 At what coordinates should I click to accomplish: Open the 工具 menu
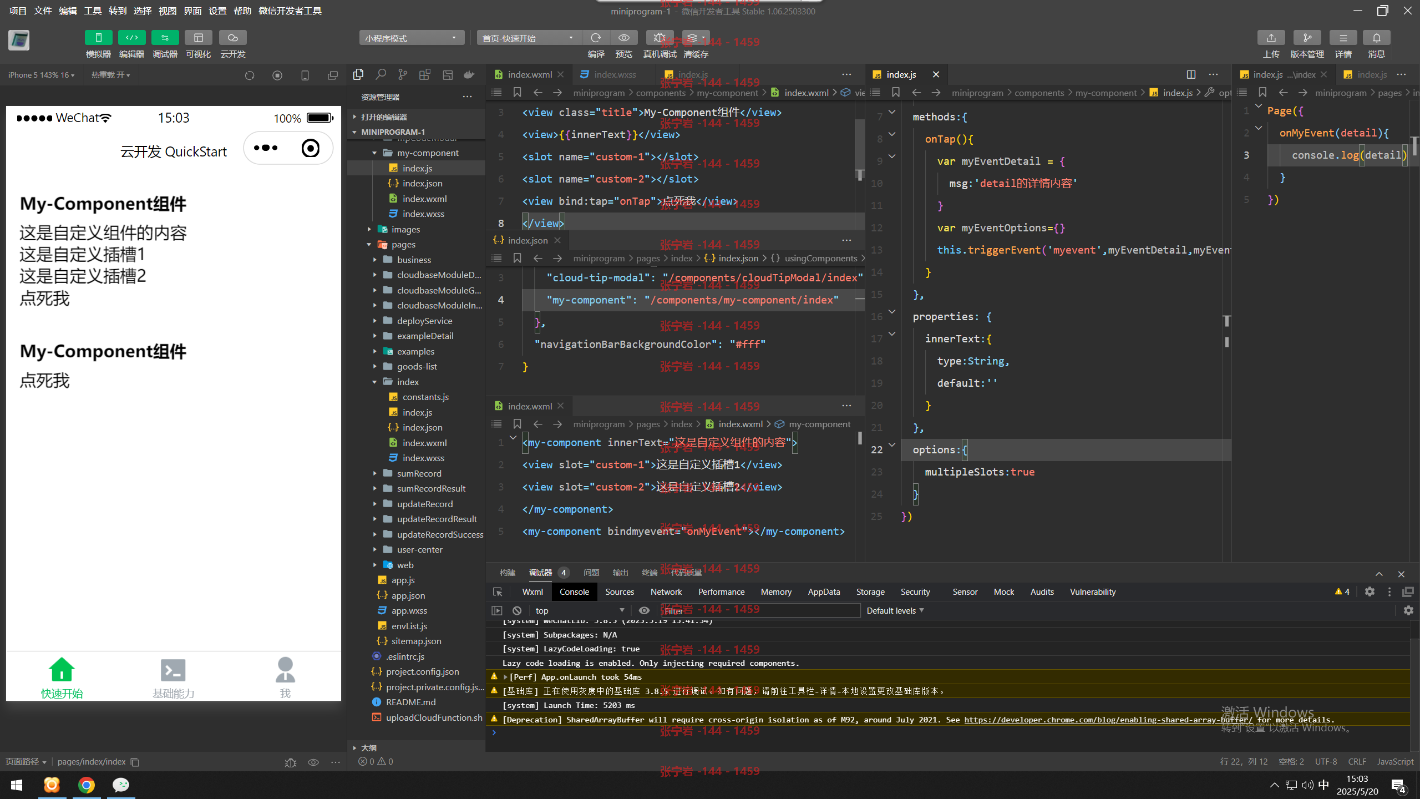(93, 11)
